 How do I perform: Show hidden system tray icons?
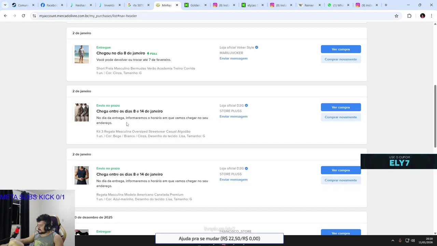tap(393, 241)
